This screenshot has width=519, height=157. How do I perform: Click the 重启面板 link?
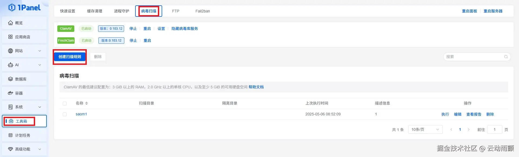coord(470,11)
